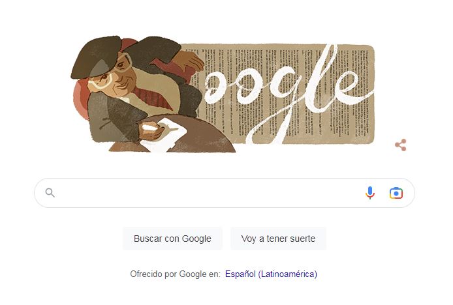The image size is (453, 305).
Task: Click the second cursive o in the doodle
Action: point(247,87)
